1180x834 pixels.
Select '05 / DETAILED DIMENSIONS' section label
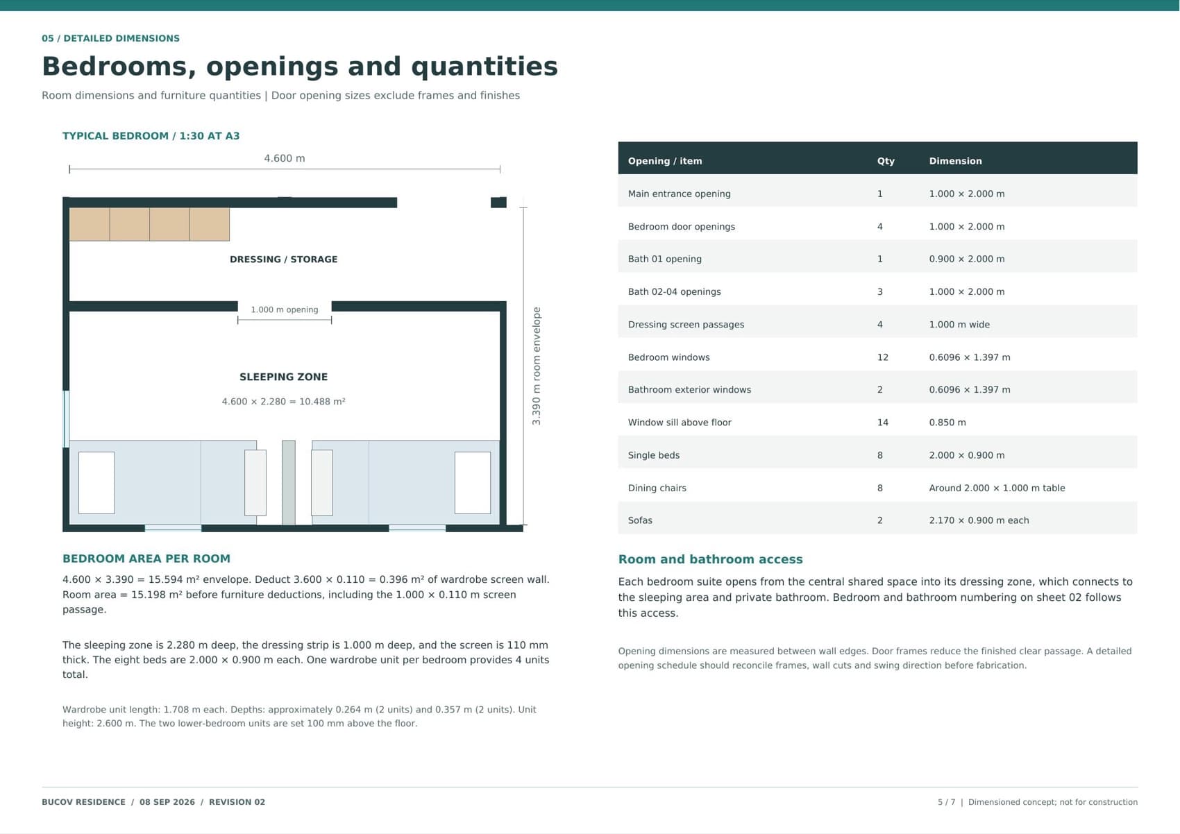coord(110,38)
